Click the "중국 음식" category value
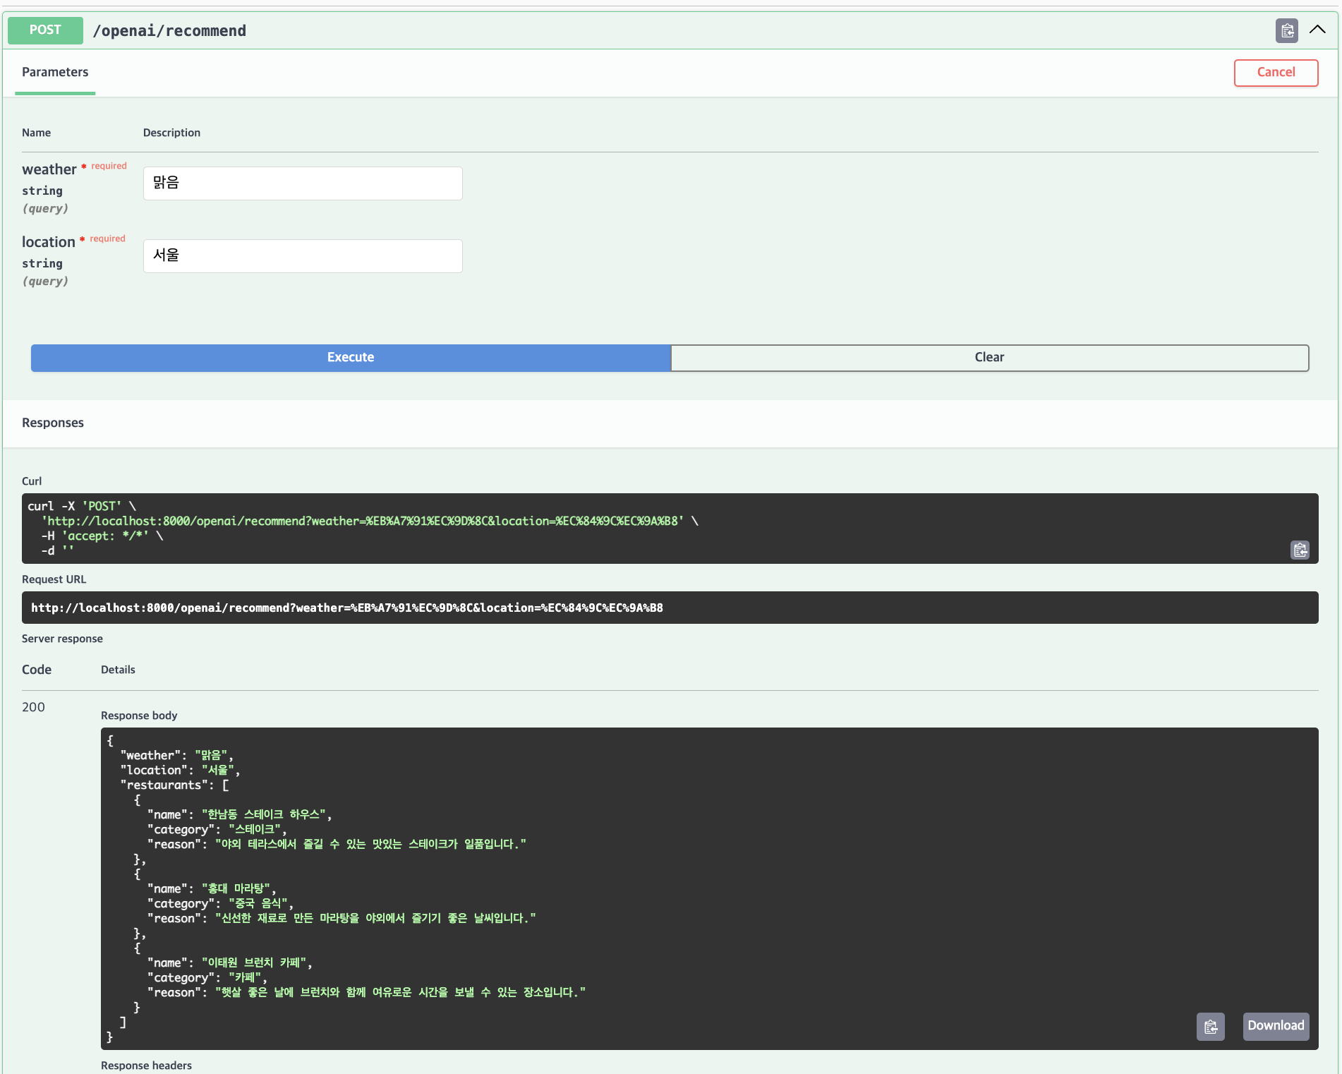This screenshot has width=1342, height=1074. pos(258,904)
